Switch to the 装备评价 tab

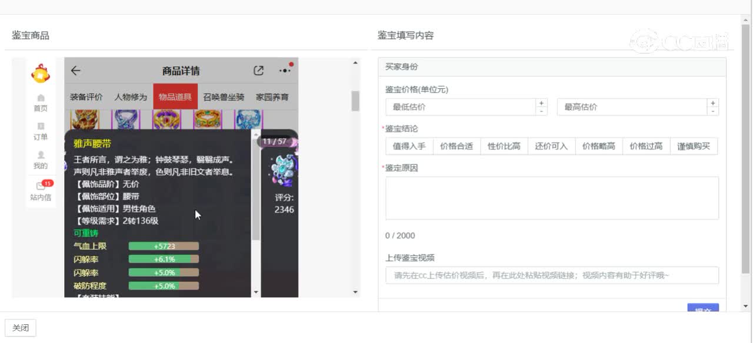click(86, 97)
